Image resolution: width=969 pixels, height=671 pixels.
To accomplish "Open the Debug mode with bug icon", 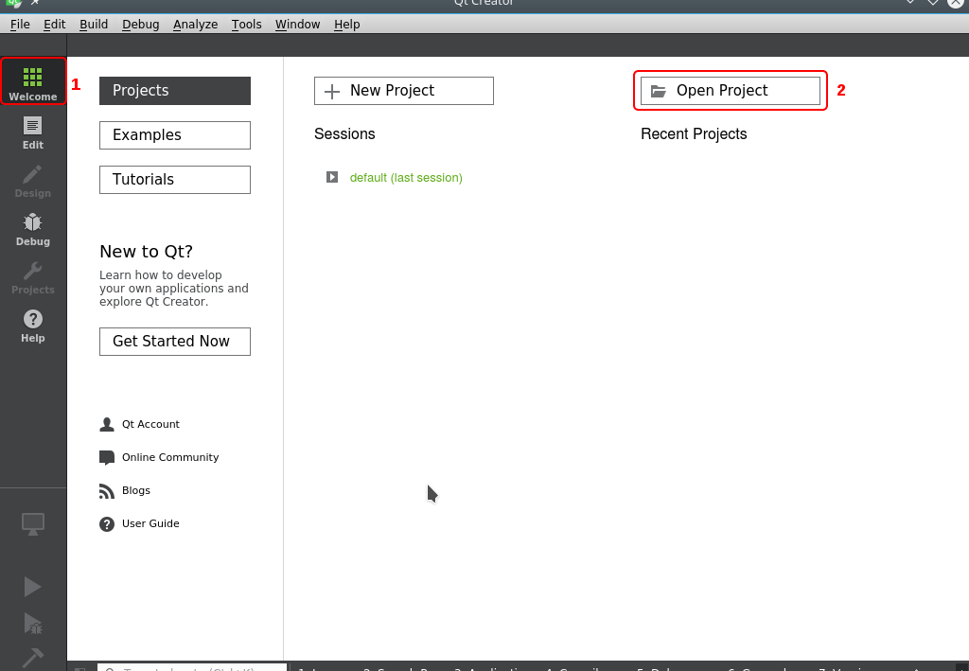I will coord(33,229).
